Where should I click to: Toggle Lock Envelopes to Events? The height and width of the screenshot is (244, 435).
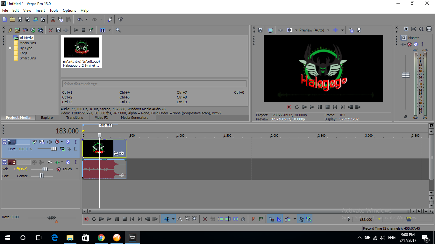(x=301, y=219)
